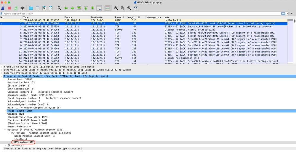The height and width of the screenshot is (152, 296).
Task: Click into the display filter field
Action: point(142,14)
